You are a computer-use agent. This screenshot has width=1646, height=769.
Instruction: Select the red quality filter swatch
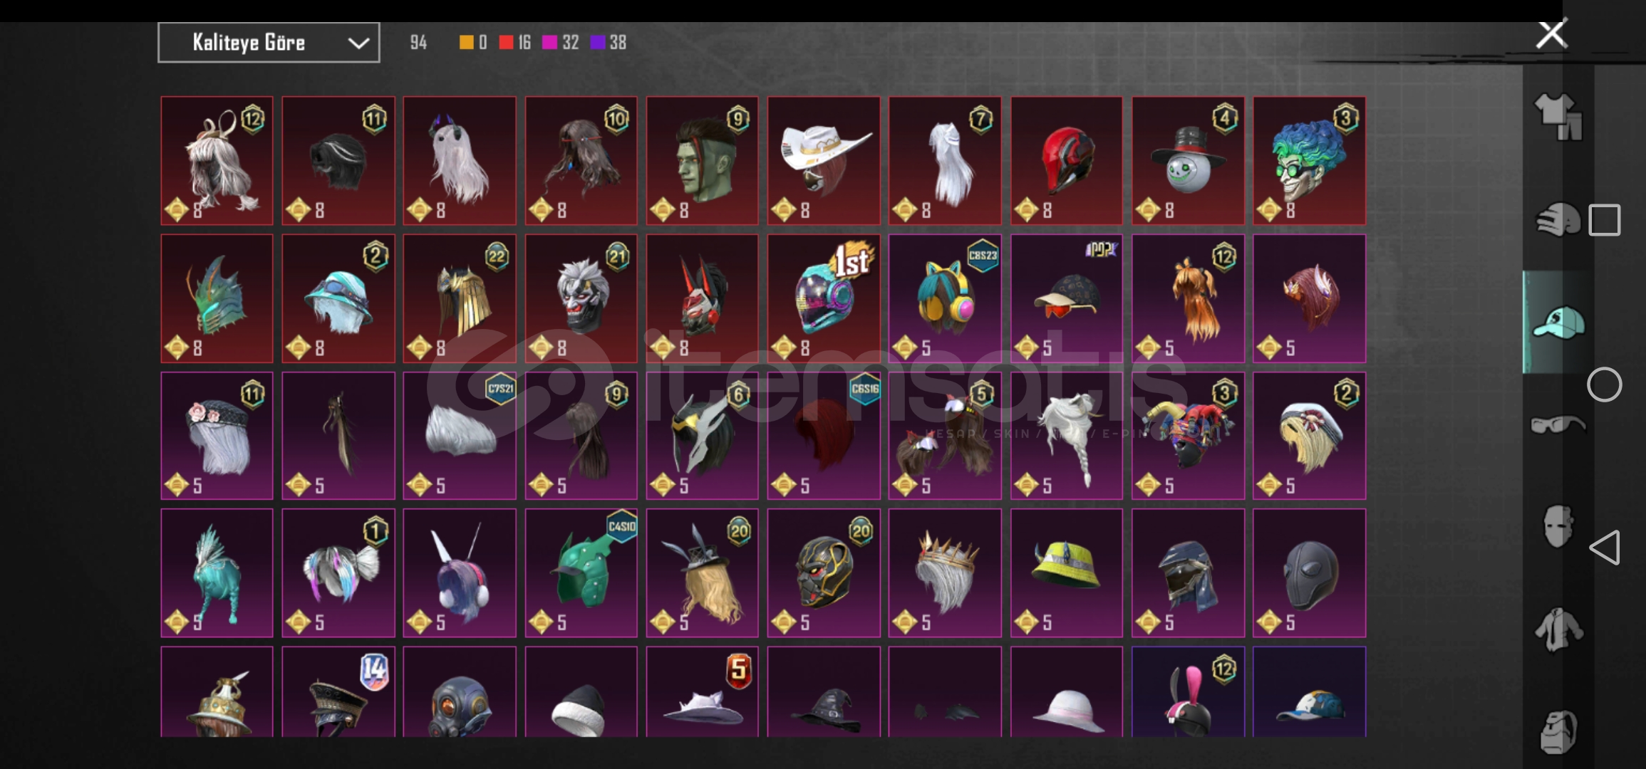click(506, 43)
